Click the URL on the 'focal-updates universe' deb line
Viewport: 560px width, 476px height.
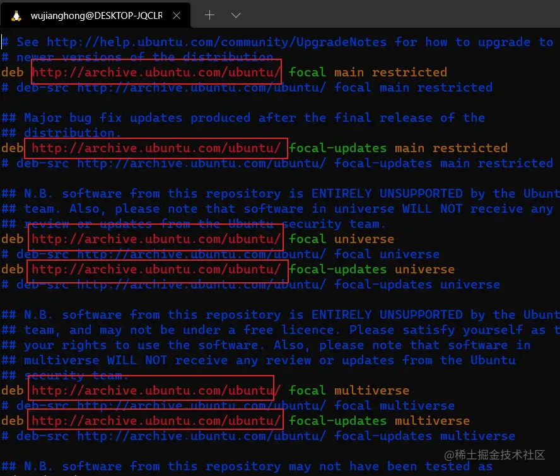pos(156,270)
